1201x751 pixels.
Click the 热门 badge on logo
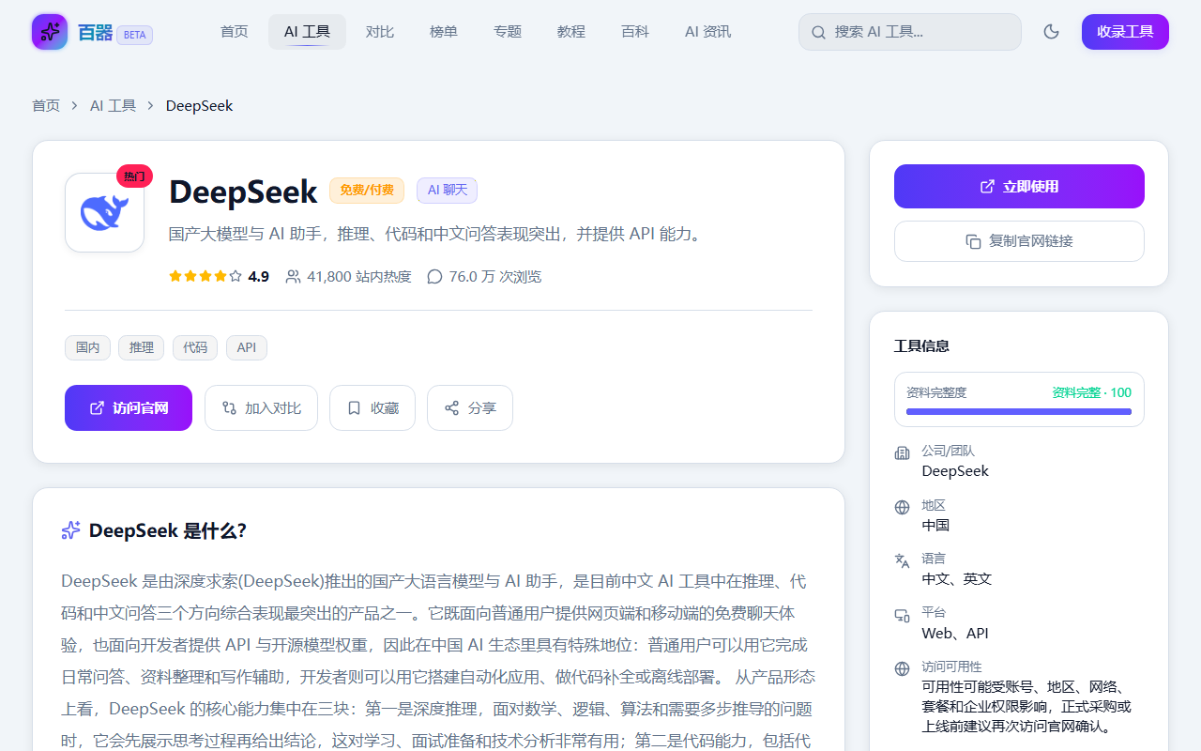134,176
